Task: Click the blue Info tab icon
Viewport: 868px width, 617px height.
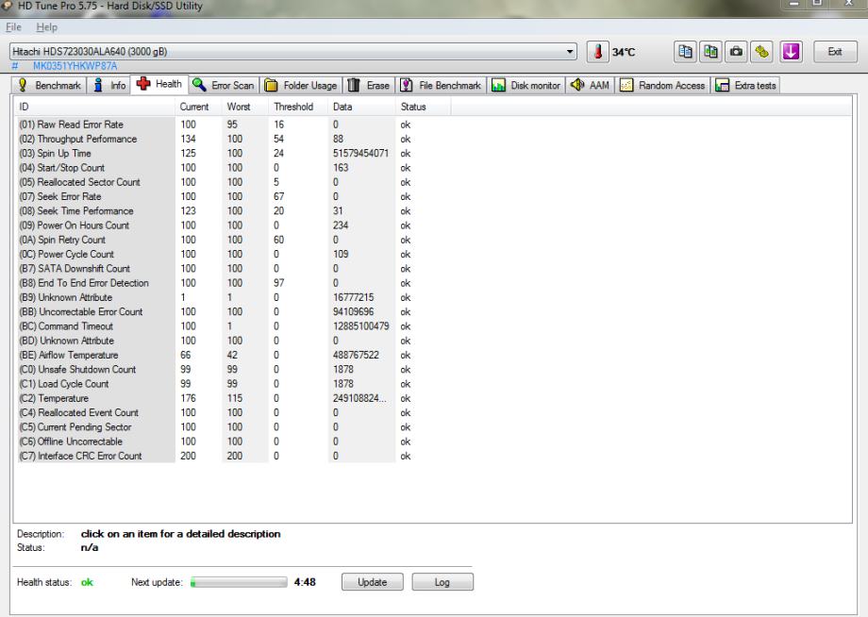Action: click(x=98, y=85)
